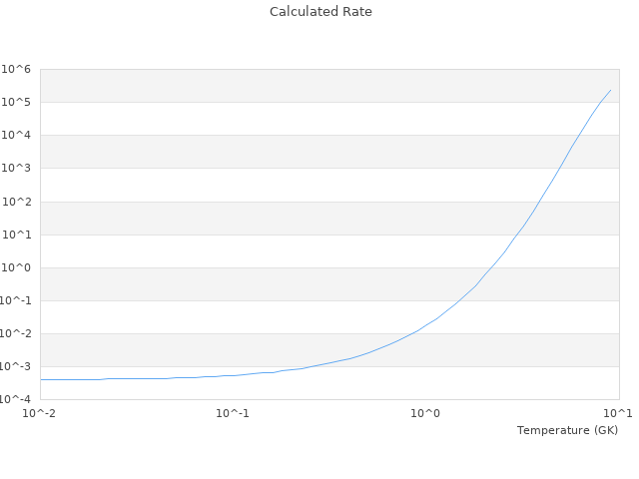The width and height of the screenshot is (639, 479).
Task: Click the 10^-4 y-axis tick label
Action: 16,399
